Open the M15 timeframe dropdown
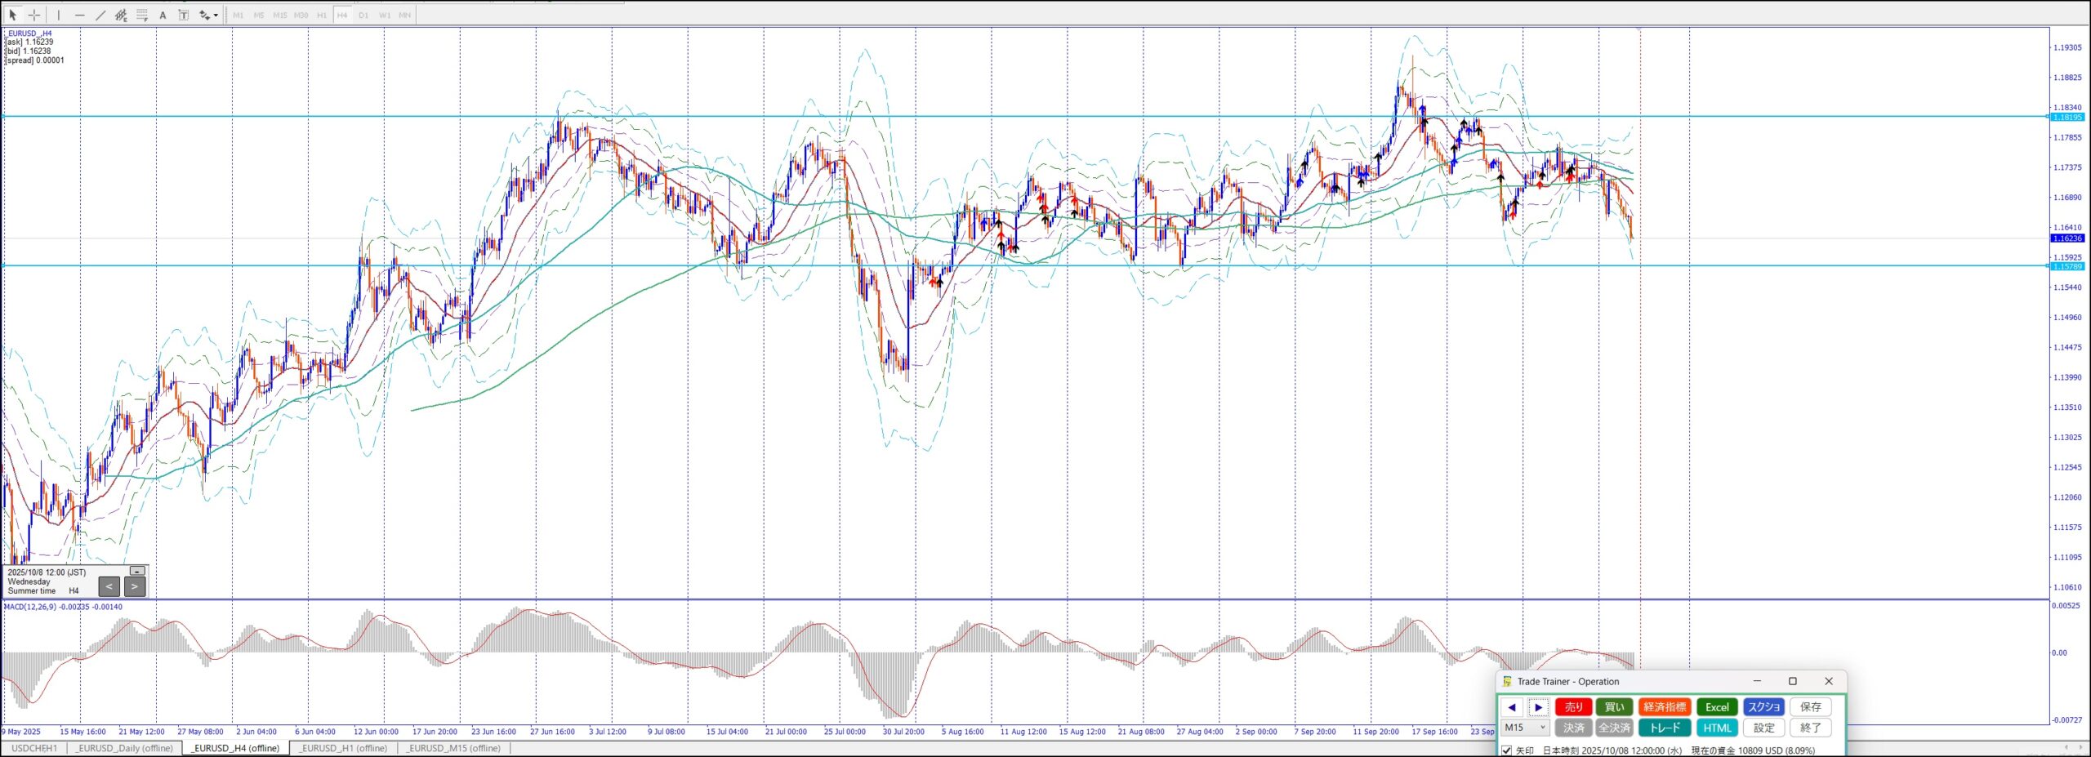The width and height of the screenshot is (2091, 757). (1525, 727)
